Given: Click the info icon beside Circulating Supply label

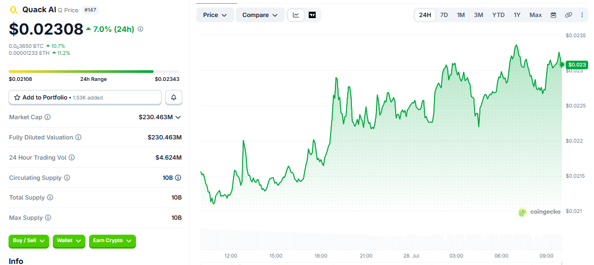Looking at the screenshot, I should point(67,178).
